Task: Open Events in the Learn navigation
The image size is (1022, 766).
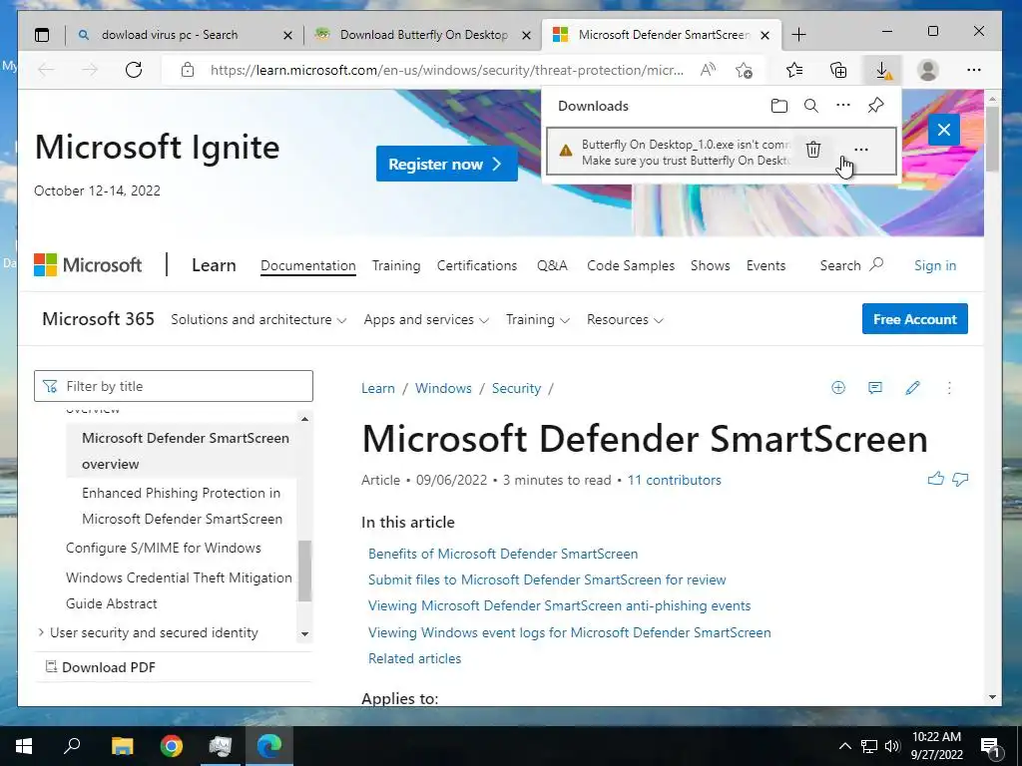Action: tap(766, 265)
